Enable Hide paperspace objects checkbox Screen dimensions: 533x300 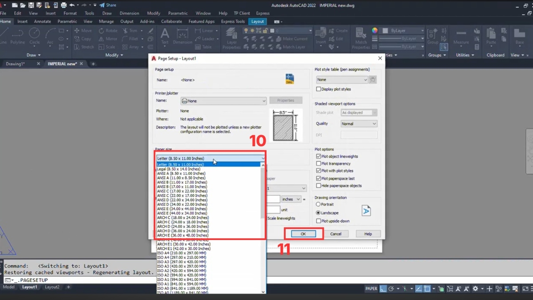coord(318,186)
